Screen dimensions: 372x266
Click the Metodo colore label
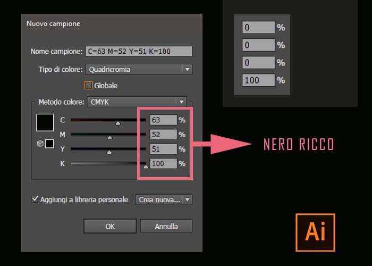62,102
